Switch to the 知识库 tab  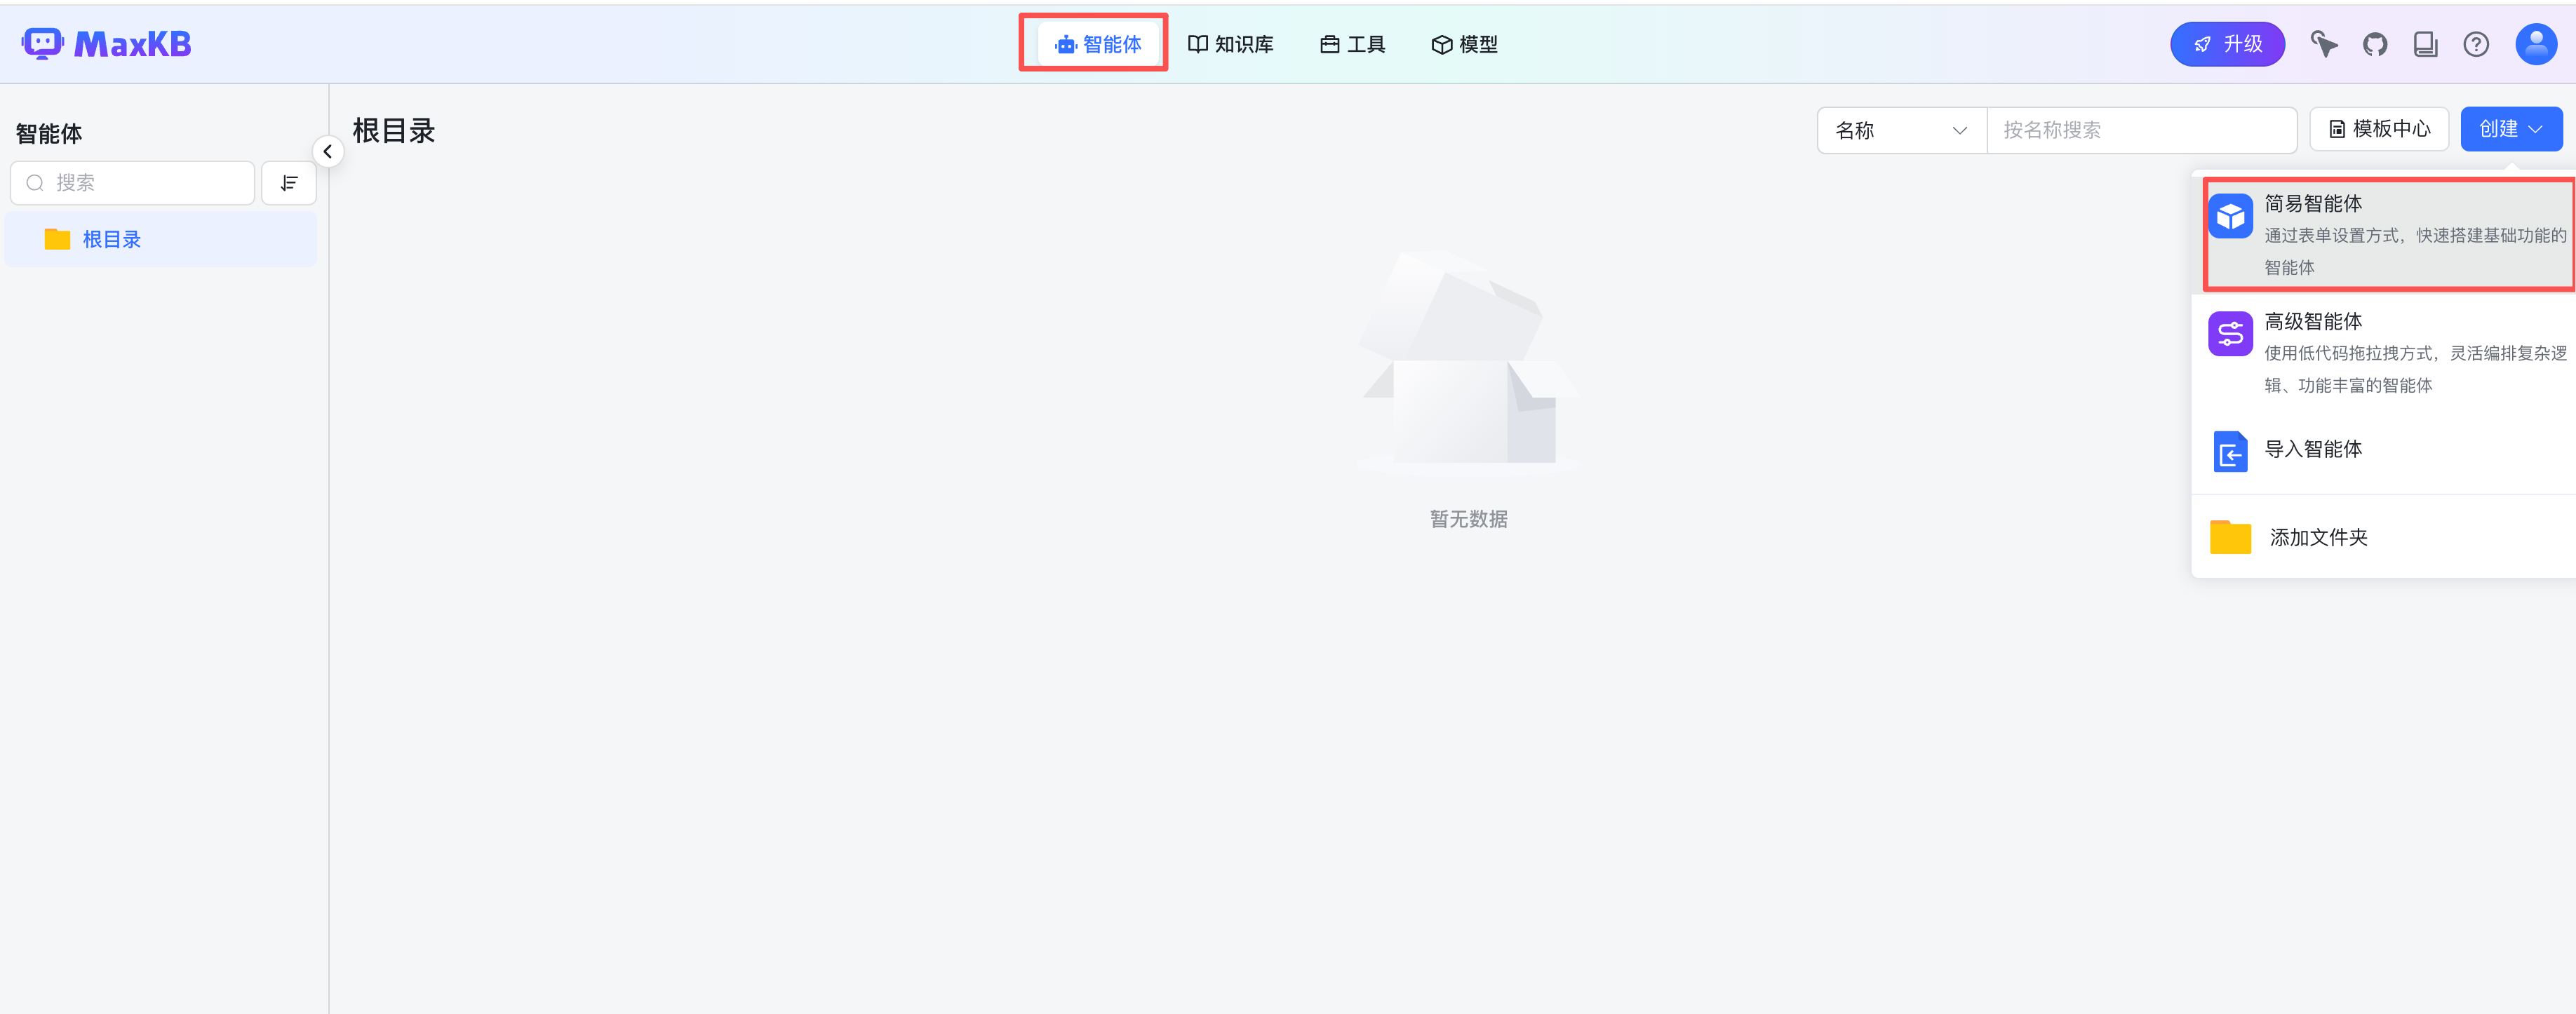pyautogui.click(x=1230, y=44)
